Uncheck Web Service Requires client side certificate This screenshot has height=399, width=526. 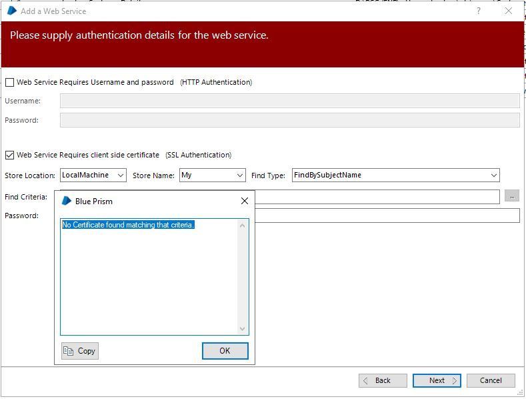[10, 155]
